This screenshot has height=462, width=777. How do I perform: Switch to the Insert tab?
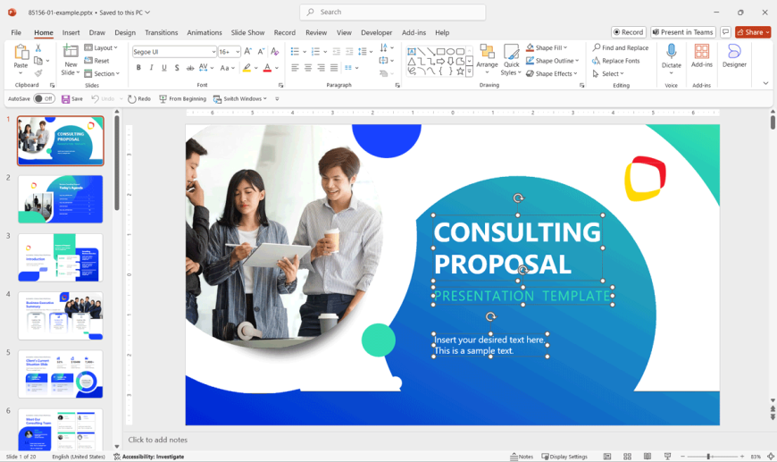pyautogui.click(x=71, y=32)
